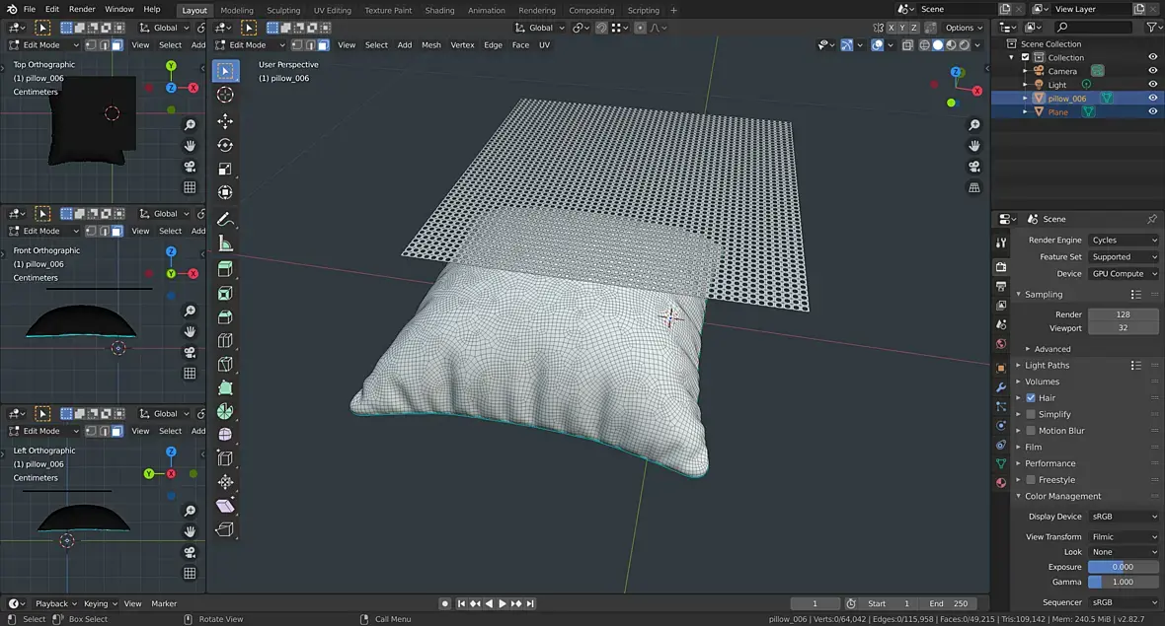Viewport: 1165px width, 626px height.
Task: Adjust the Exposure slider
Action: point(1123,567)
